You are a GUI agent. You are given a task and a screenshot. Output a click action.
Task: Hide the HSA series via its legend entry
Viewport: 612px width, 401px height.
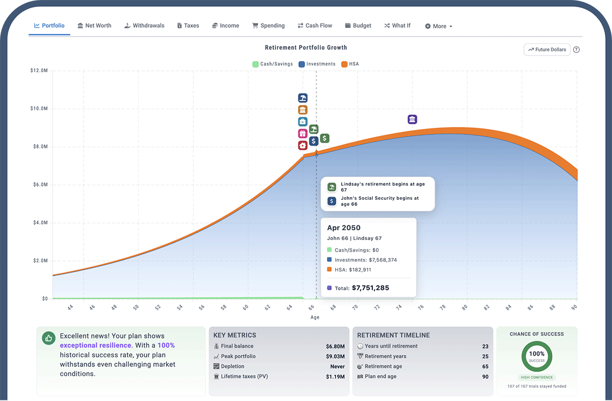[x=350, y=64]
